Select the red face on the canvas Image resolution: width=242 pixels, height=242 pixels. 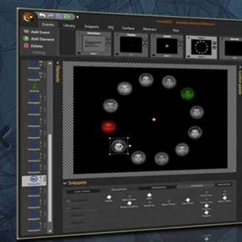point(109,127)
